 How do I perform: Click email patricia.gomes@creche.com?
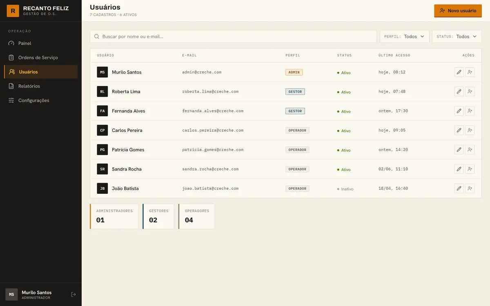coord(213,150)
